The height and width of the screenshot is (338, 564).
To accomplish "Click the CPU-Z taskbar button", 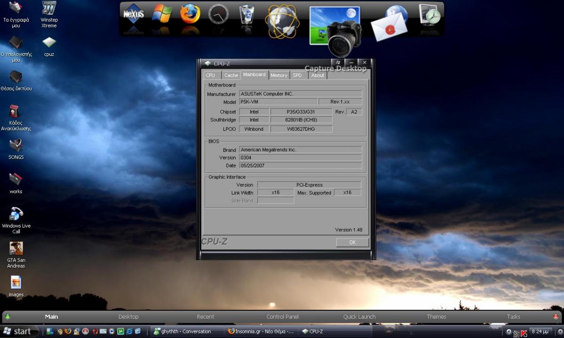I will (334, 331).
